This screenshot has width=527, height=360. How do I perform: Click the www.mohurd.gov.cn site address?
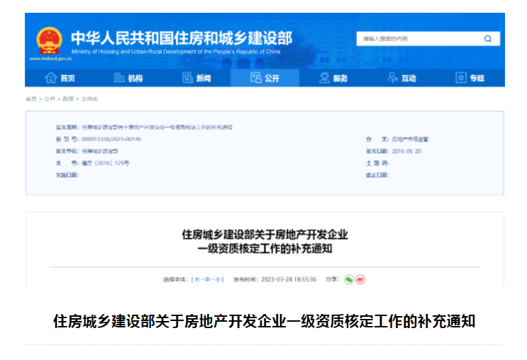[x=50, y=59]
